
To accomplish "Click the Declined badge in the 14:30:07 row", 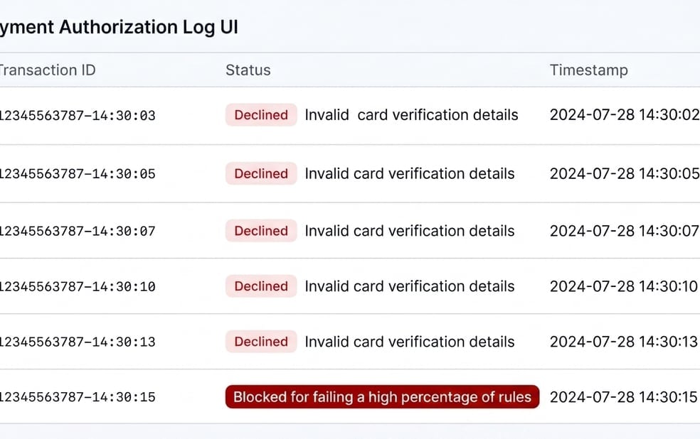I will pyautogui.click(x=261, y=231).
